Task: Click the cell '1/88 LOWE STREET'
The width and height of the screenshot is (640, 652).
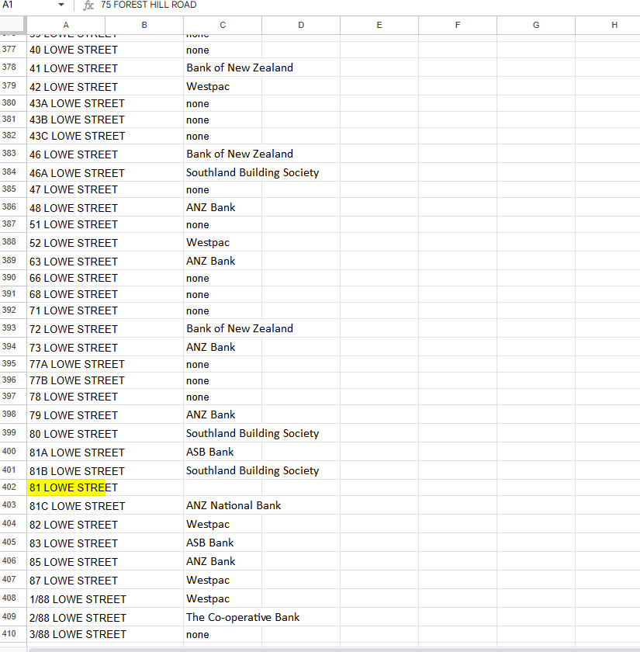Action: [x=66, y=598]
